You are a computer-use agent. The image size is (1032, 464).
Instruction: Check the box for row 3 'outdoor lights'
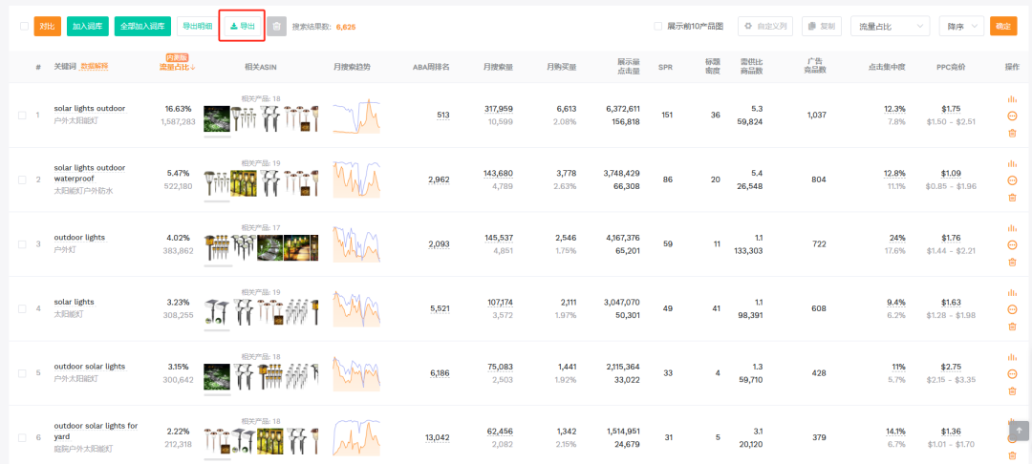23,244
